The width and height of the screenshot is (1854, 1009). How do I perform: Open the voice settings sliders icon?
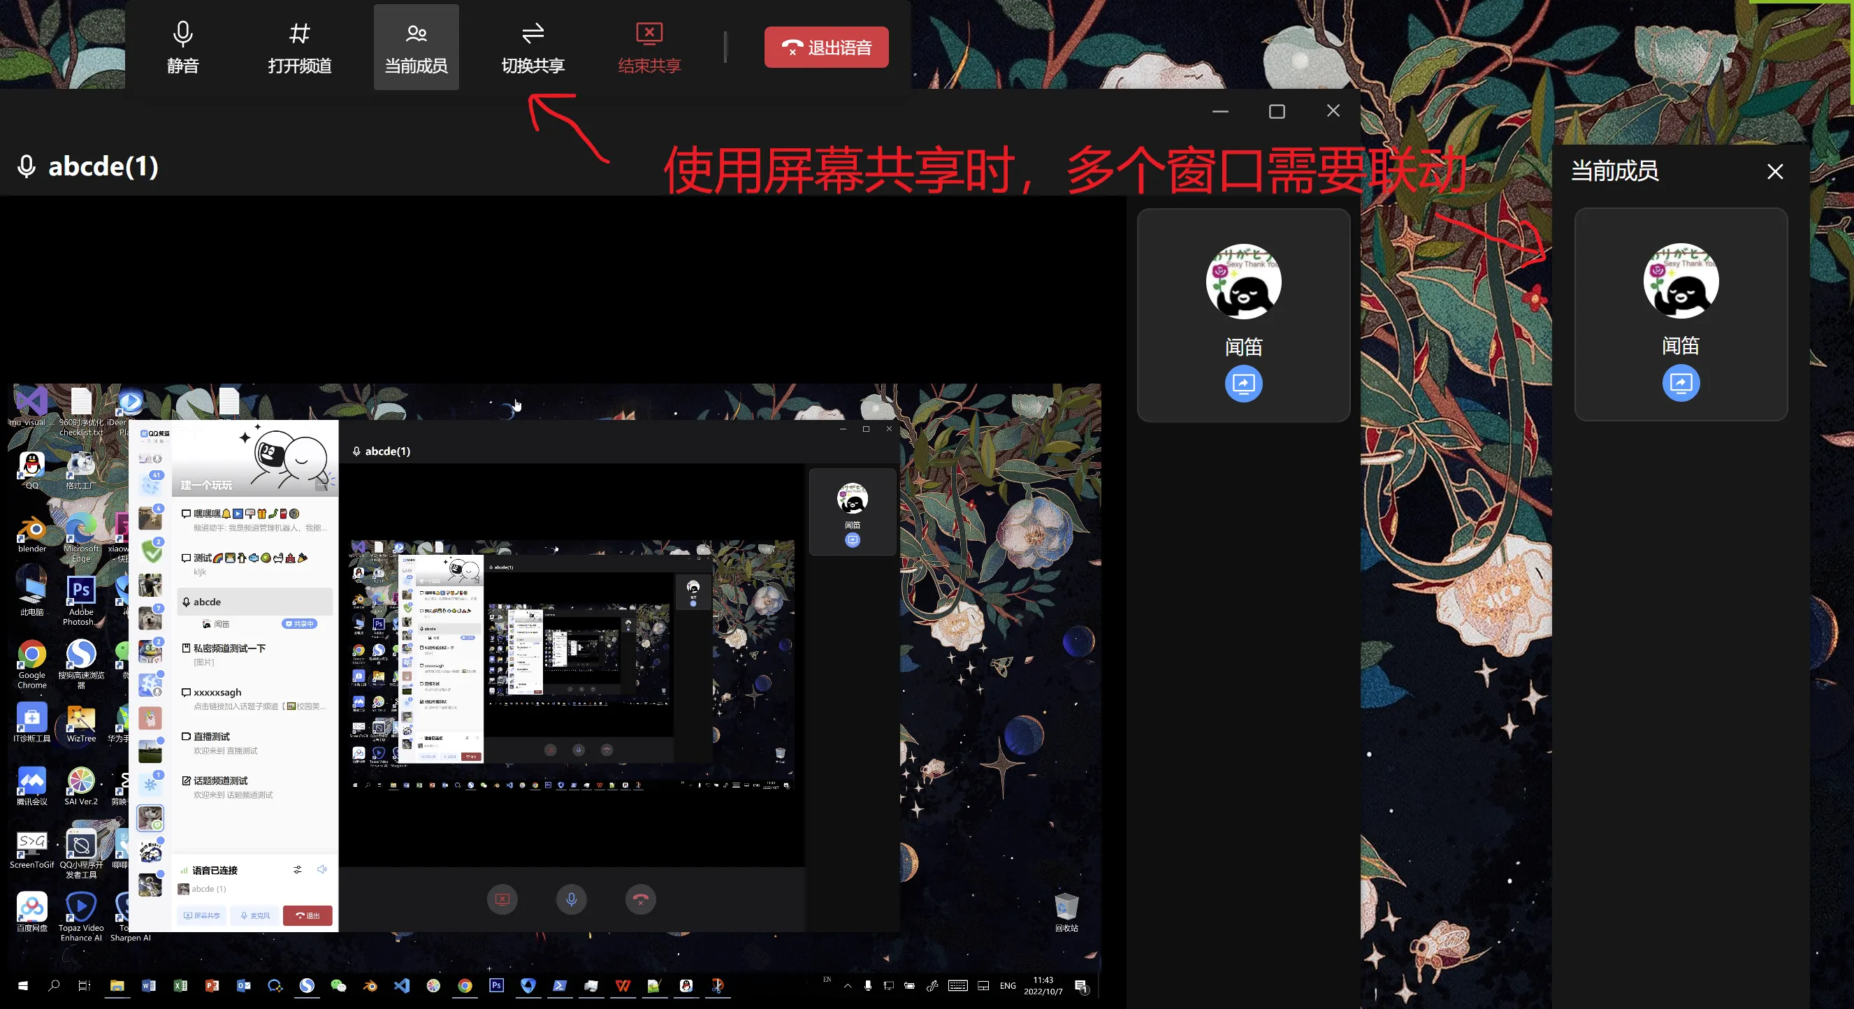coord(297,869)
